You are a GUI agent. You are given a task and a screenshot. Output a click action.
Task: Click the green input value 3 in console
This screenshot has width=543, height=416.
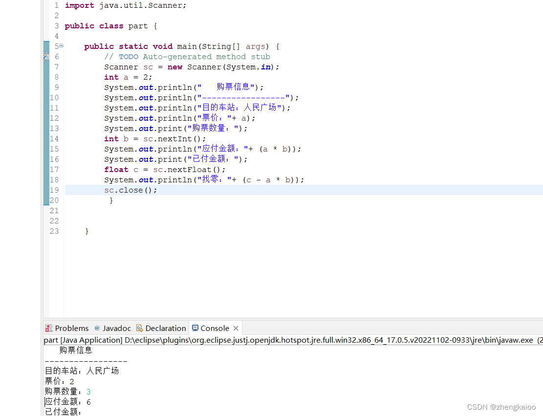click(88, 391)
